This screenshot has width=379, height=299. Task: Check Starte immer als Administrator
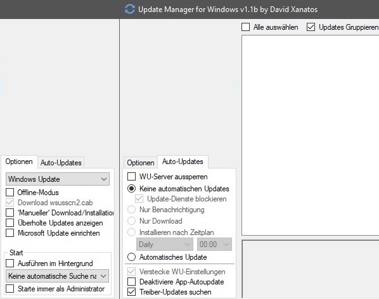[x=10, y=288]
